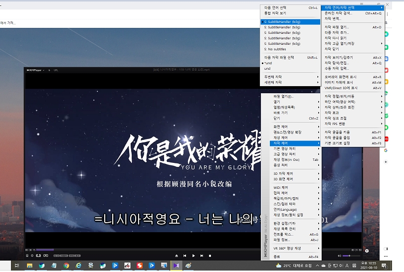The width and height of the screenshot is (404, 272).
Task: Click the eject/open file icon in KMPlayer
Action: click(x=177, y=256)
